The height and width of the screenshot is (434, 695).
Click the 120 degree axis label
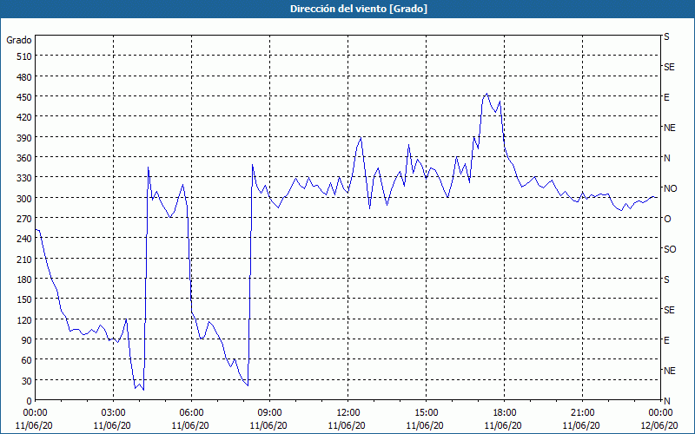24,319
